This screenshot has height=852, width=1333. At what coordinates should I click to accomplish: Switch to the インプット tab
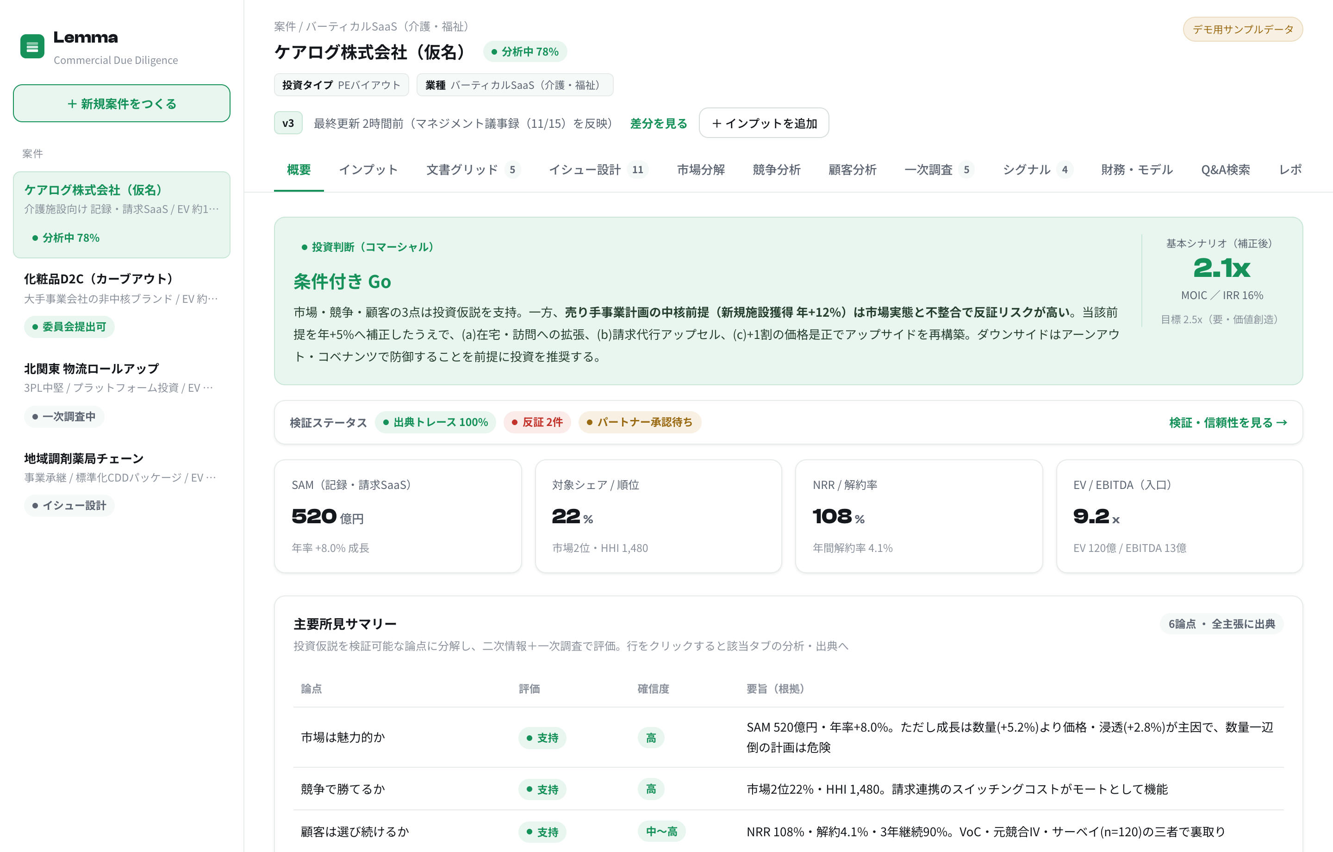[369, 169]
